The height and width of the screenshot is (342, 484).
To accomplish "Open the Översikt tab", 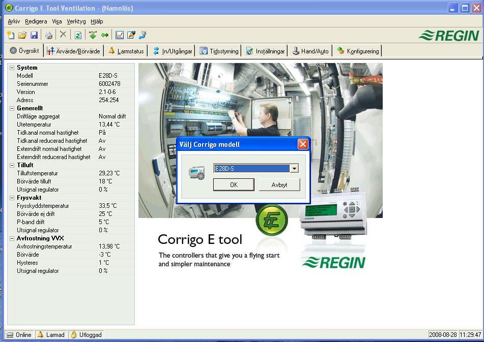I will pos(24,51).
